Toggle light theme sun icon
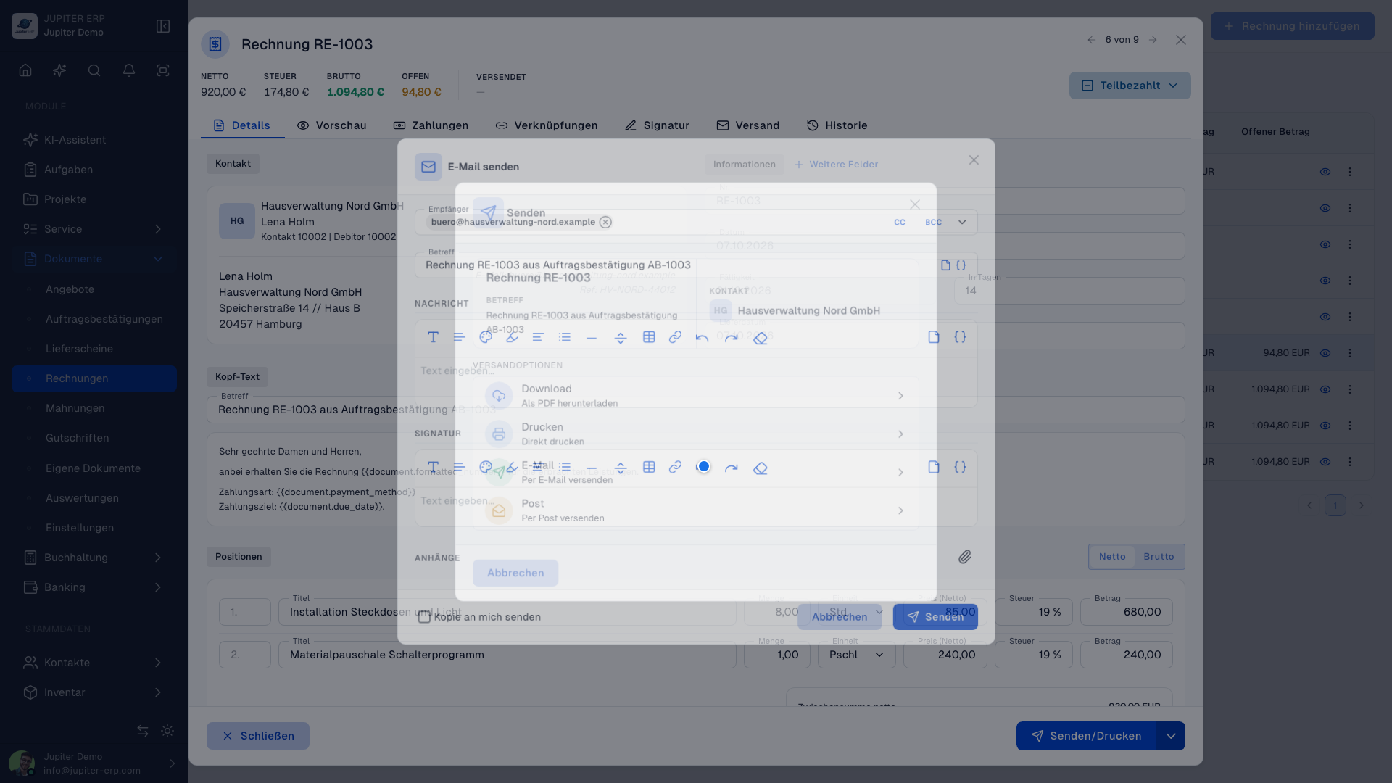Screen dimensions: 1392x783 click(167, 731)
